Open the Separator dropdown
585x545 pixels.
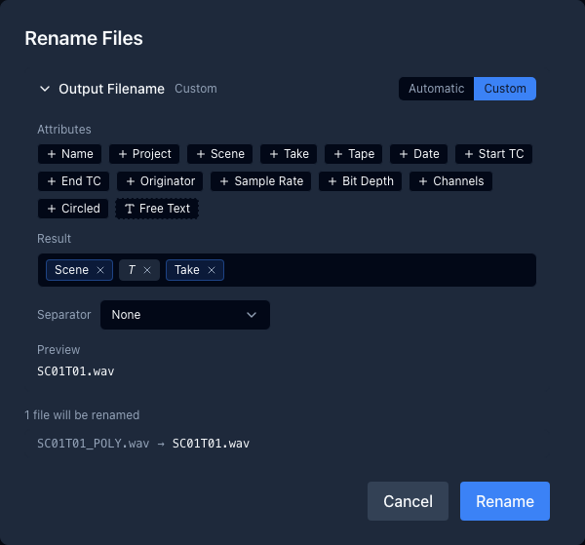185,315
